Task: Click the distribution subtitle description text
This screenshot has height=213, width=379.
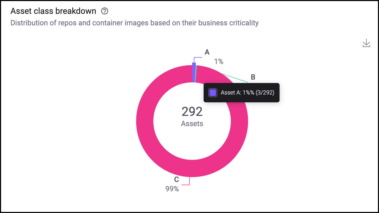Action: tap(134, 23)
